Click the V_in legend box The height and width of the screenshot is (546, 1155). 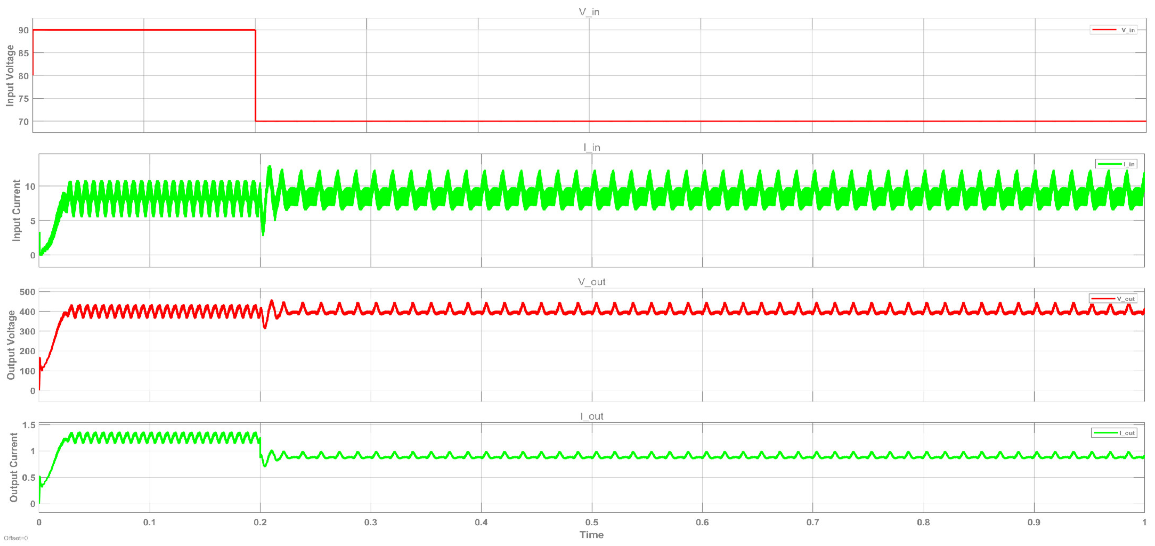pos(1114,30)
